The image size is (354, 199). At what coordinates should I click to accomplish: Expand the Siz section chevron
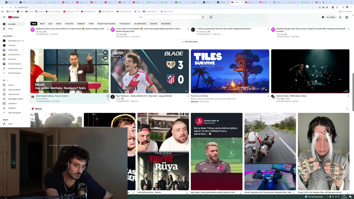pyautogui.click(x=7, y=80)
